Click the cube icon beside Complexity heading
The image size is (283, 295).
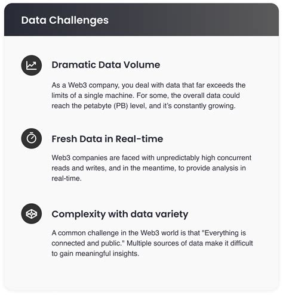pyautogui.click(x=32, y=214)
